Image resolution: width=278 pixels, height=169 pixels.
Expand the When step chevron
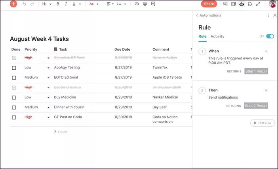coord(266,51)
